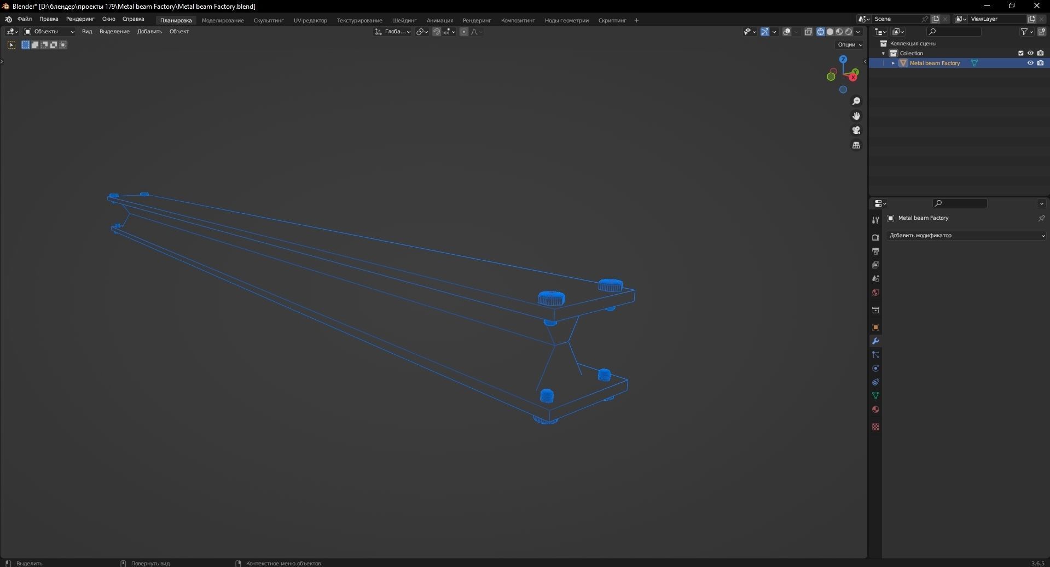Switch to the Sculpting (Скульптинг) workspace tab
The height and width of the screenshot is (567, 1050).
269,20
